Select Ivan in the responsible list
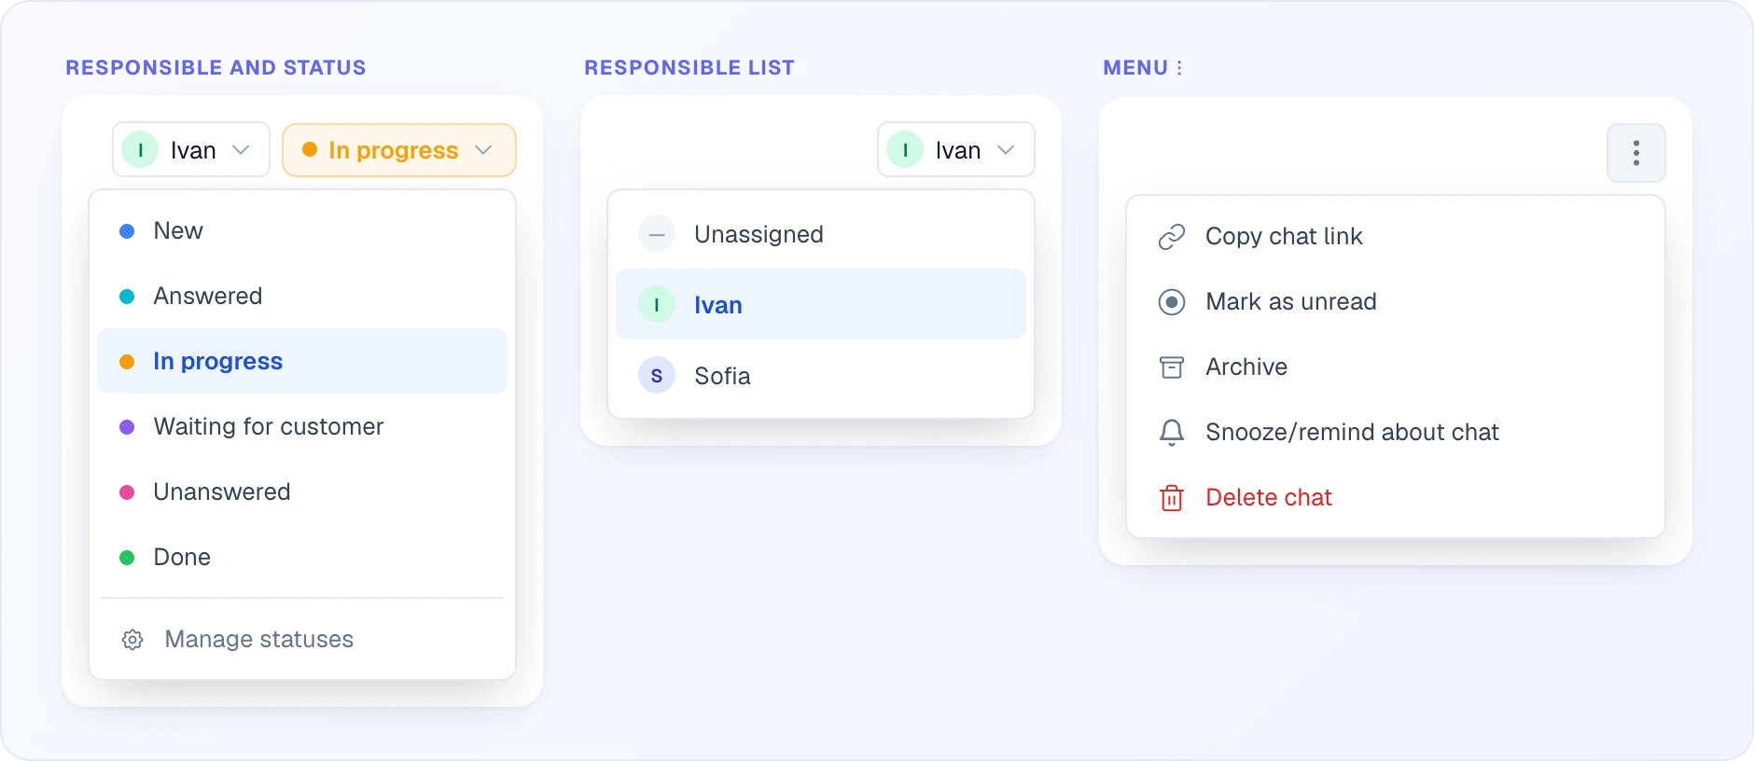Viewport: 1754px width, 761px height. 821,305
